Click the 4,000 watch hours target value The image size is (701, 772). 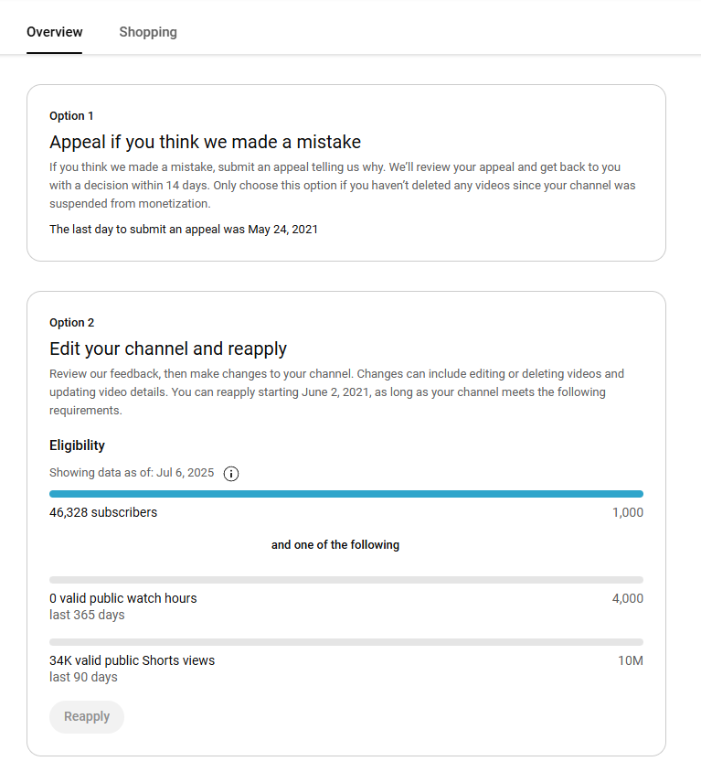click(x=627, y=598)
